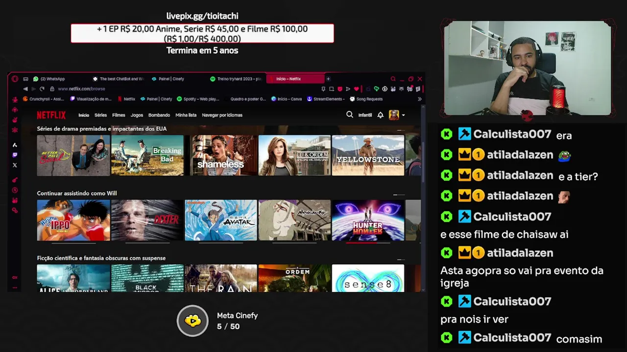Open Minha lista in Netflix navigation

coord(186,115)
